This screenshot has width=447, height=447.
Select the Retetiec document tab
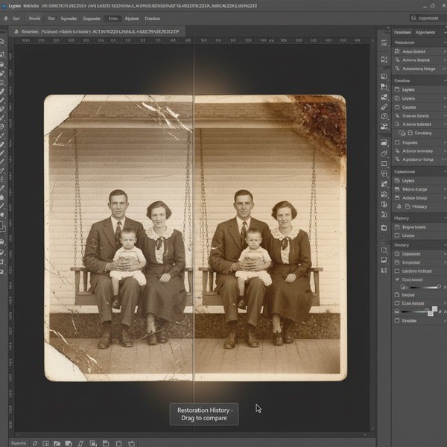point(97,31)
